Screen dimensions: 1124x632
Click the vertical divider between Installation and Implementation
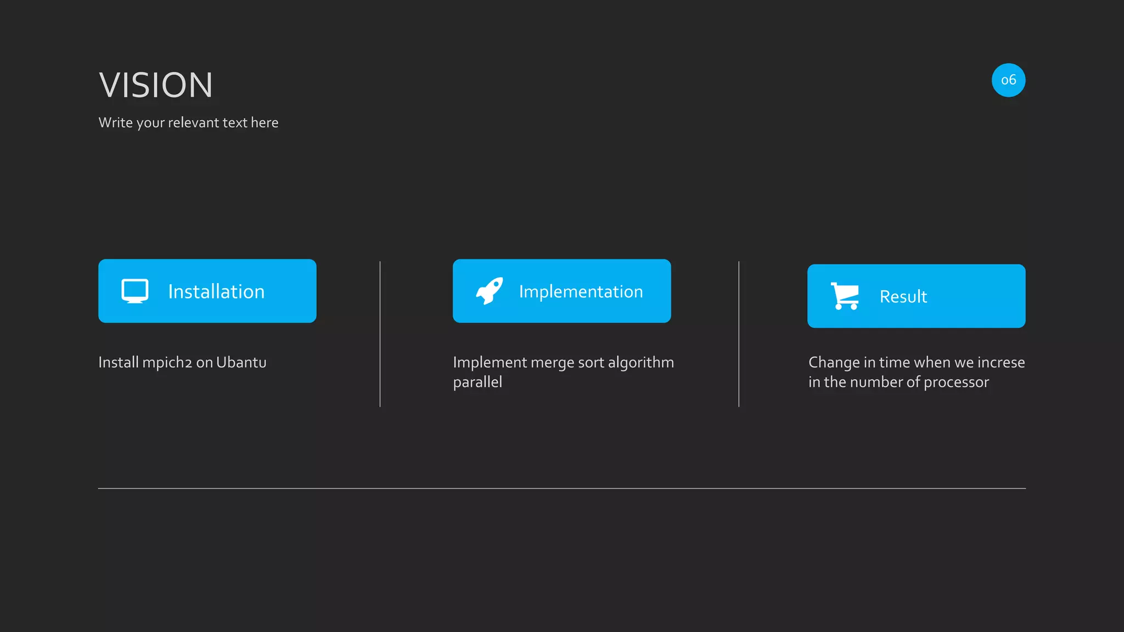[x=380, y=334]
